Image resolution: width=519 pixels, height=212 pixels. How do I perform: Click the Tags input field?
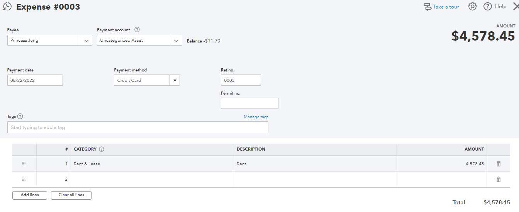coord(137,127)
